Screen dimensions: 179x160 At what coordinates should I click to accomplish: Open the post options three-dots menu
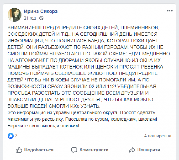coord(169,11)
